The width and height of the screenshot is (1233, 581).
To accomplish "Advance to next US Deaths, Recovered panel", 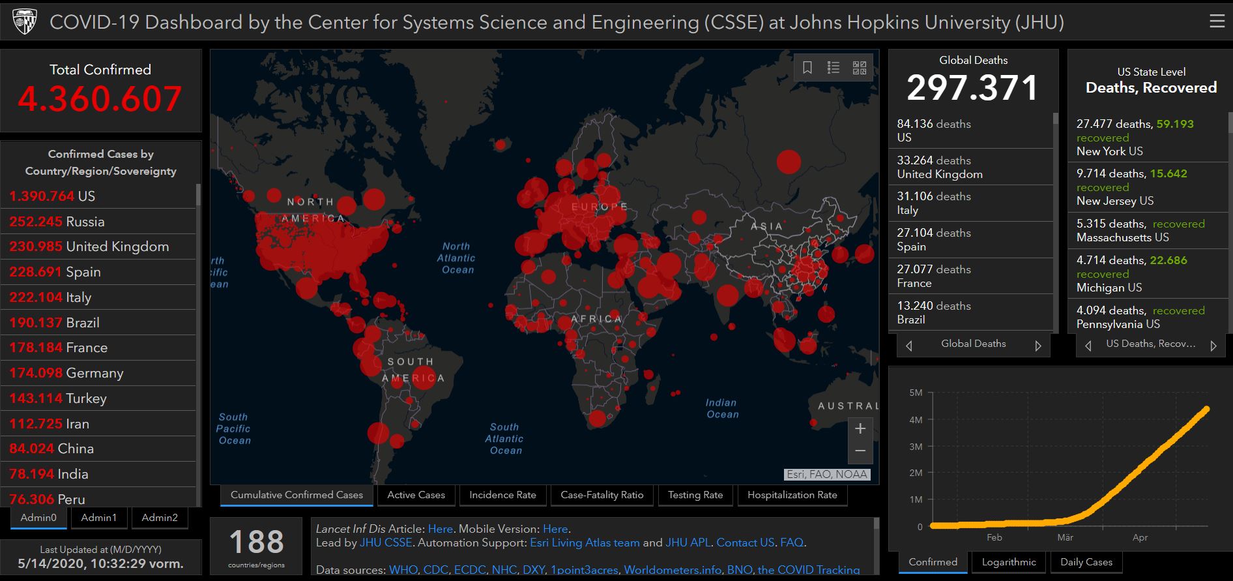I will [x=1213, y=346].
